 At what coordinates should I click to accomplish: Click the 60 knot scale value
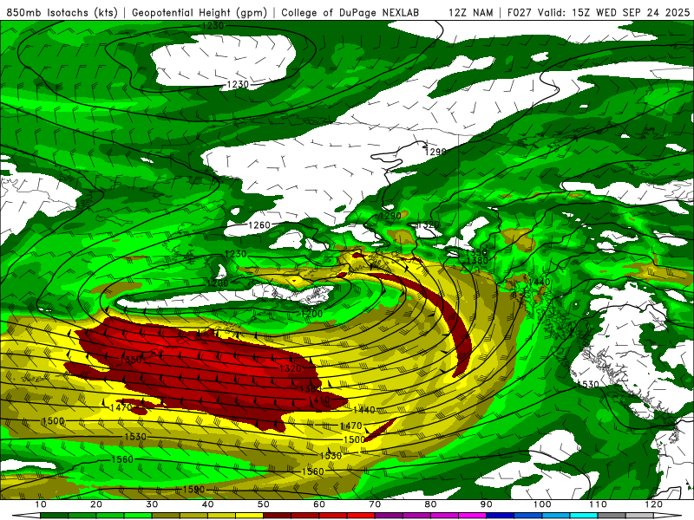(x=319, y=504)
